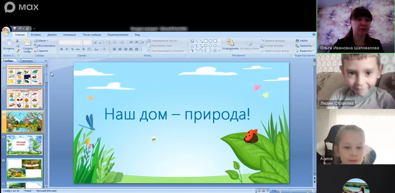395x193 pixels.
Task: Open PowerPoint Help question mark icon
Action: pos(314,34)
